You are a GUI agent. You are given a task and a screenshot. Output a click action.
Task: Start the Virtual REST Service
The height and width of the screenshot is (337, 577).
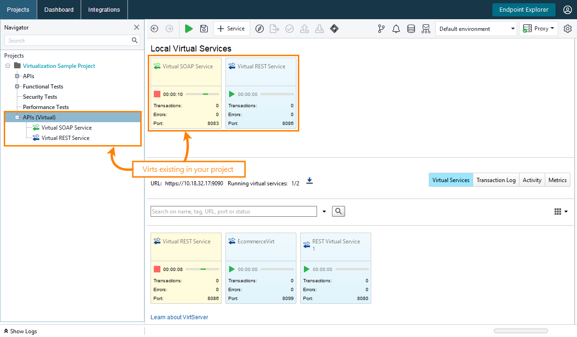pos(231,94)
